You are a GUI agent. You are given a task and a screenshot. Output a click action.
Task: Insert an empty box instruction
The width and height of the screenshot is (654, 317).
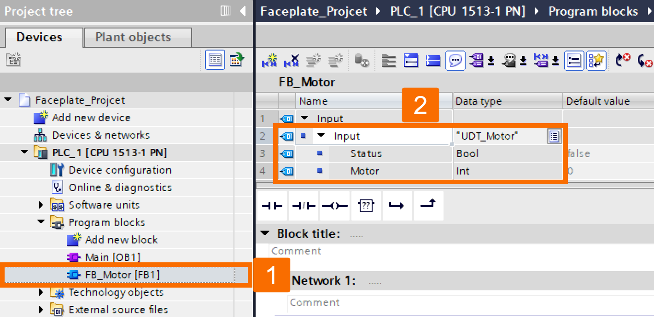coord(366,206)
